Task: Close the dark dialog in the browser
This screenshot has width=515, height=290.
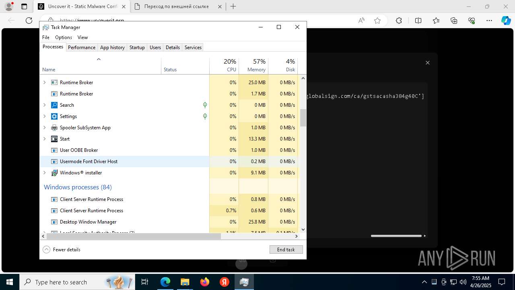Action: click(428, 62)
